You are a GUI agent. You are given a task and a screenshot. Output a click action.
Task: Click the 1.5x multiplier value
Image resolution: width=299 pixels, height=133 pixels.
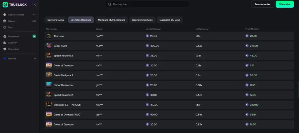point(198,105)
